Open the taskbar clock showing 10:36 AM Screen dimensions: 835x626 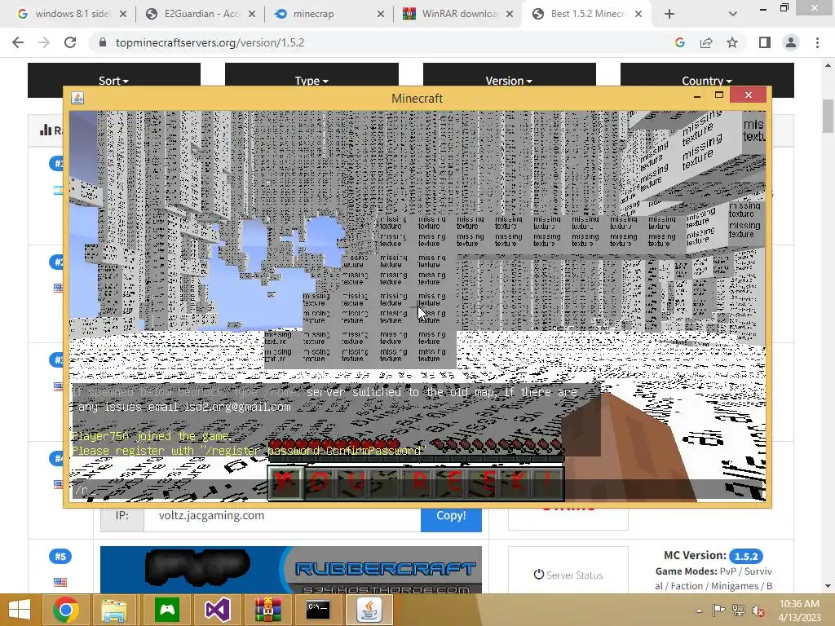(799, 611)
